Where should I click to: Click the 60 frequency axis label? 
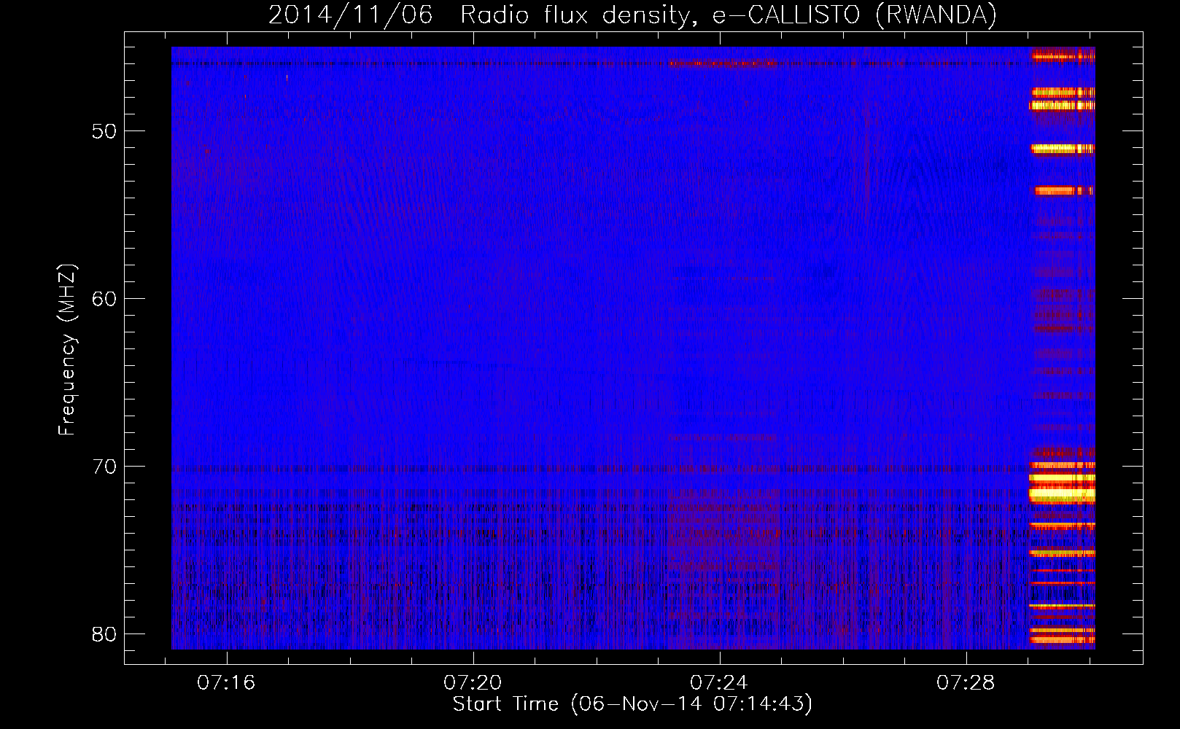pyautogui.click(x=104, y=299)
